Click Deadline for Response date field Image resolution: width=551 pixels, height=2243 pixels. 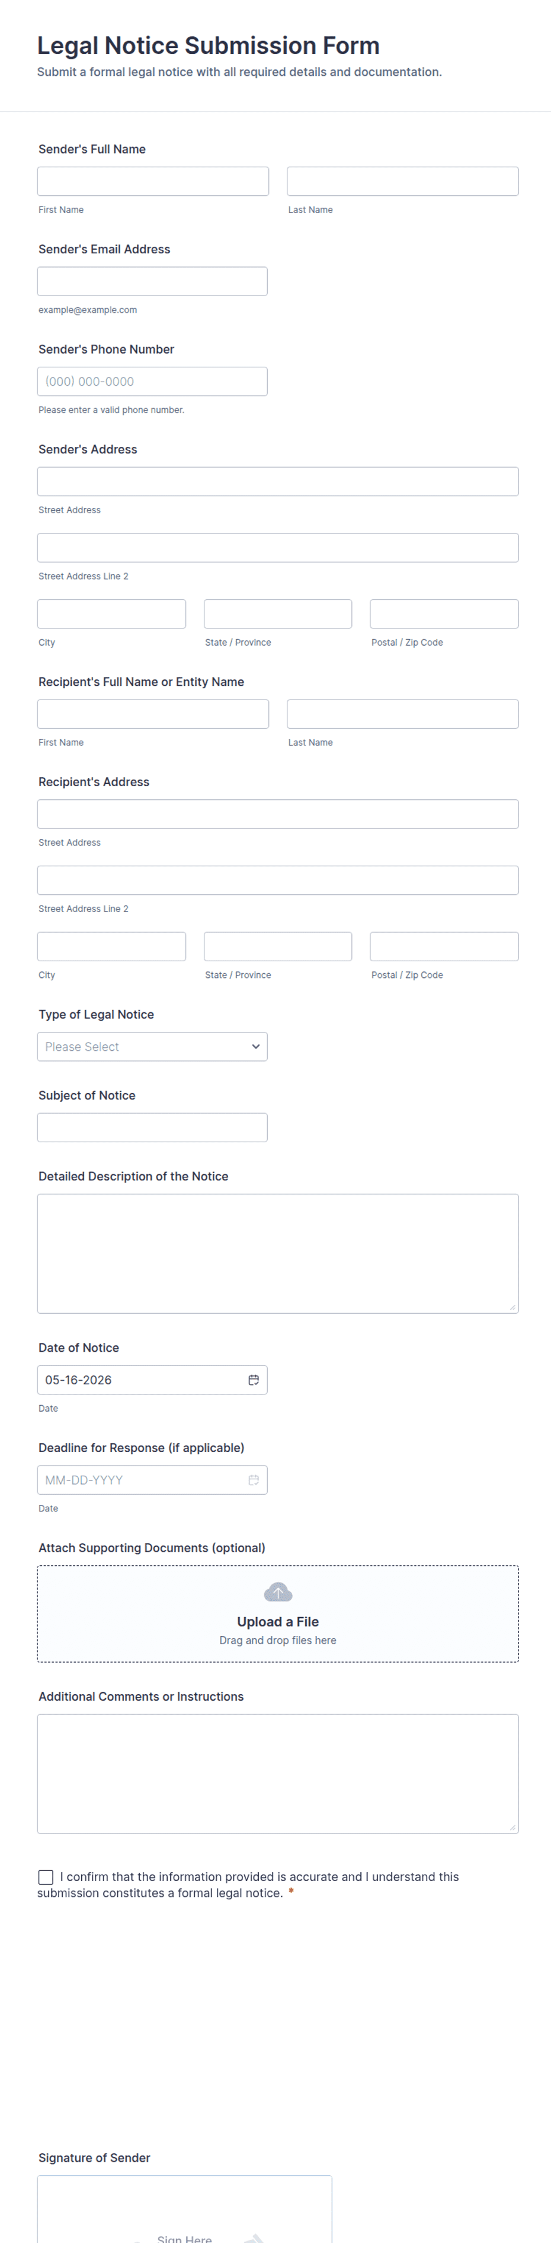(x=152, y=1480)
